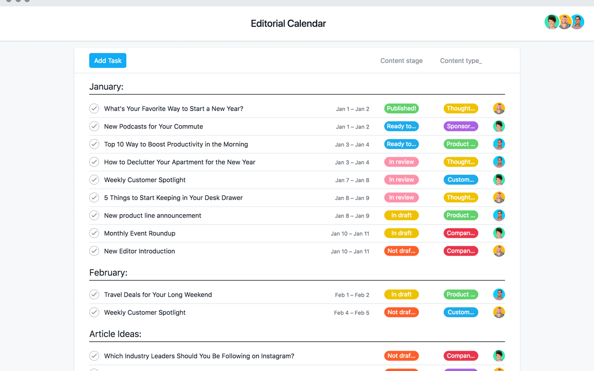Image resolution: width=594 pixels, height=371 pixels.
Task: Click the Custom... tag on the Feb 4 Spotlight
Action: [461, 312]
